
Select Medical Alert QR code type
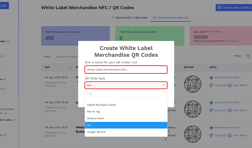point(95,118)
